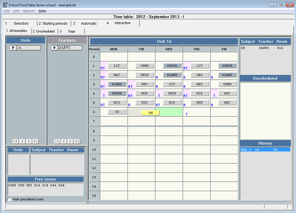
Task: Open the Gaps sub-tab
Action: tap(71, 31)
